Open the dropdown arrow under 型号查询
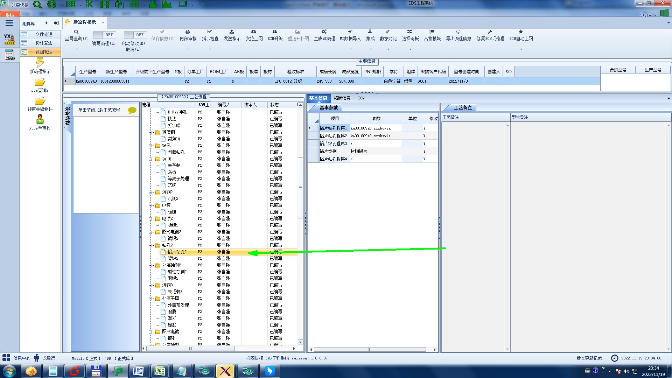This screenshot has height=378, width=672. pos(76,49)
